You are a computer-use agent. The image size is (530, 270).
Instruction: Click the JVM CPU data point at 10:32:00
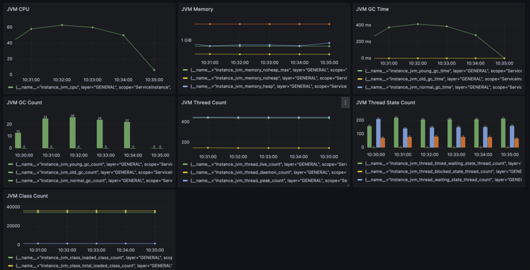[62, 25]
